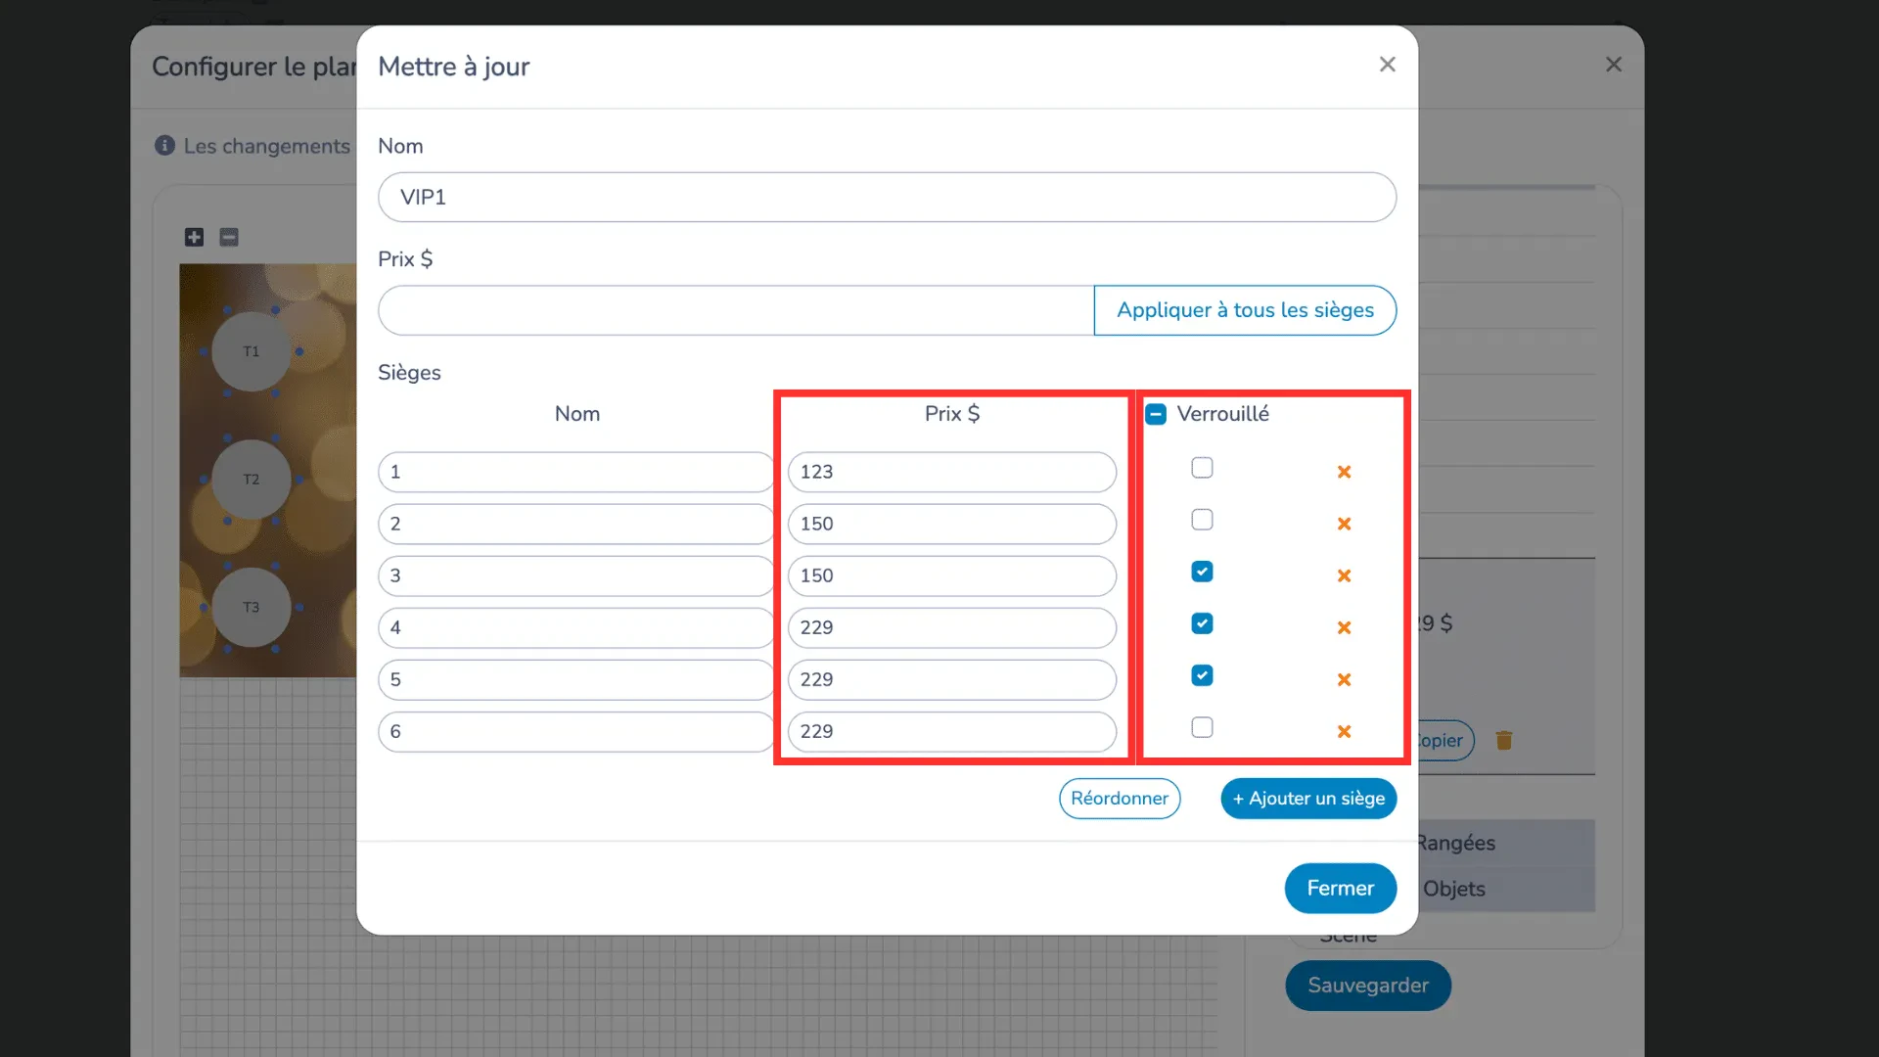Click seat 4's price field showing 229
Image resolution: width=1879 pixels, height=1057 pixels.
click(951, 627)
